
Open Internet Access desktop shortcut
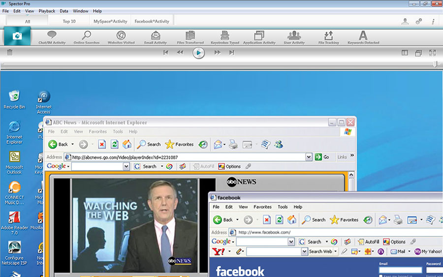click(44, 102)
